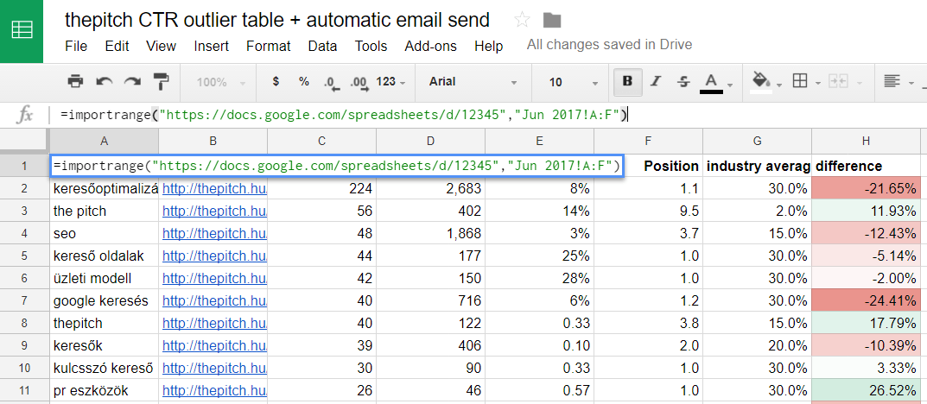Viewport: 927px width, 404px height.
Task: Select cell 'kulcsszó kereső'
Action: pos(104,368)
